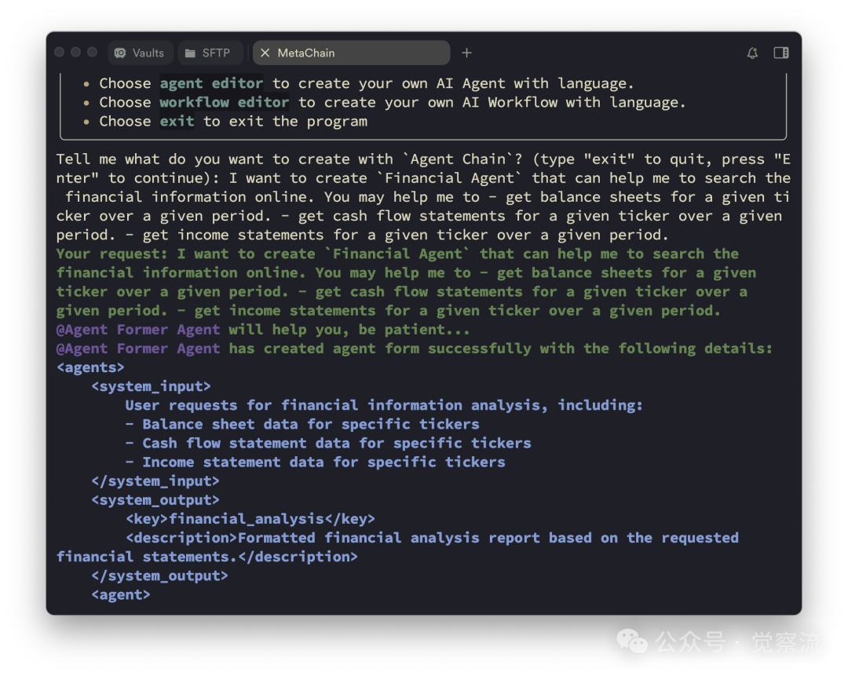Switch to the SFTP tab
The width and height of the screenshot is (848, 676).
pyautogui.click(x=210, y=53)
